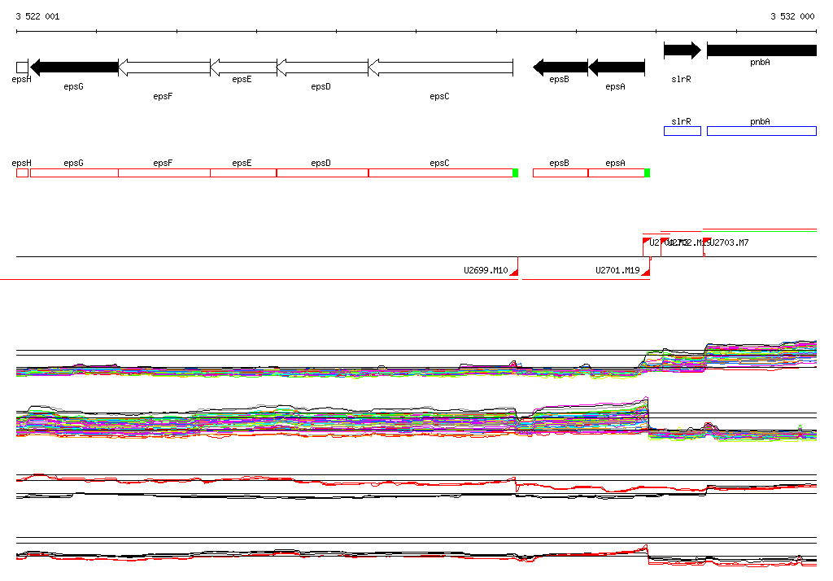Click epsA label under the black arrow
The height and width of the screenshot is (581, 833).
(615, 86)
